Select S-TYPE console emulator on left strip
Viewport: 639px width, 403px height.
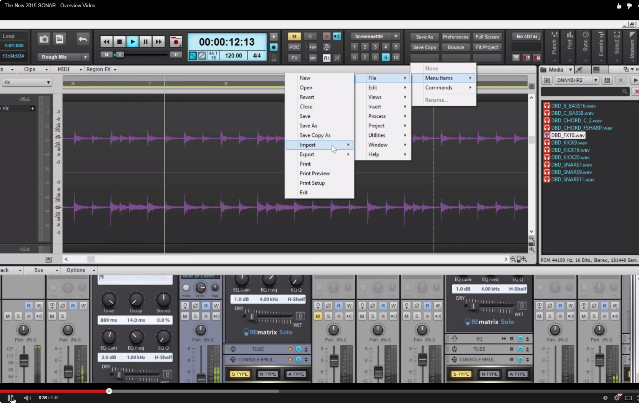click(240, 374)
